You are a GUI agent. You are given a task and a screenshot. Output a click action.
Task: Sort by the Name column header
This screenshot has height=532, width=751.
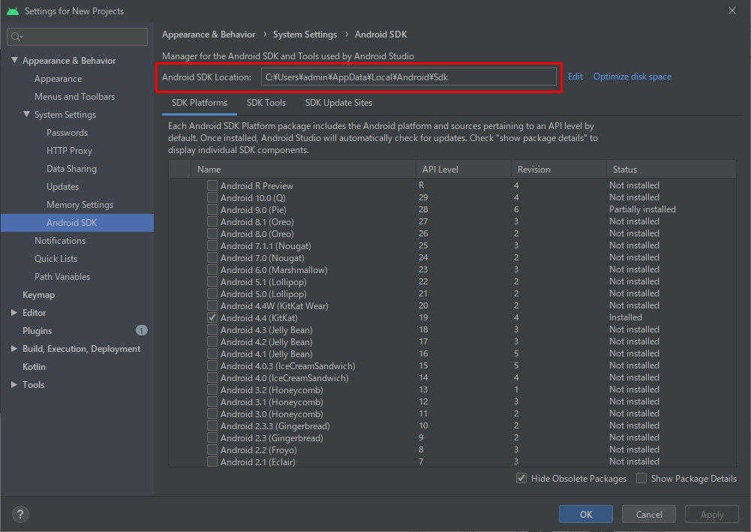(303, 170)
